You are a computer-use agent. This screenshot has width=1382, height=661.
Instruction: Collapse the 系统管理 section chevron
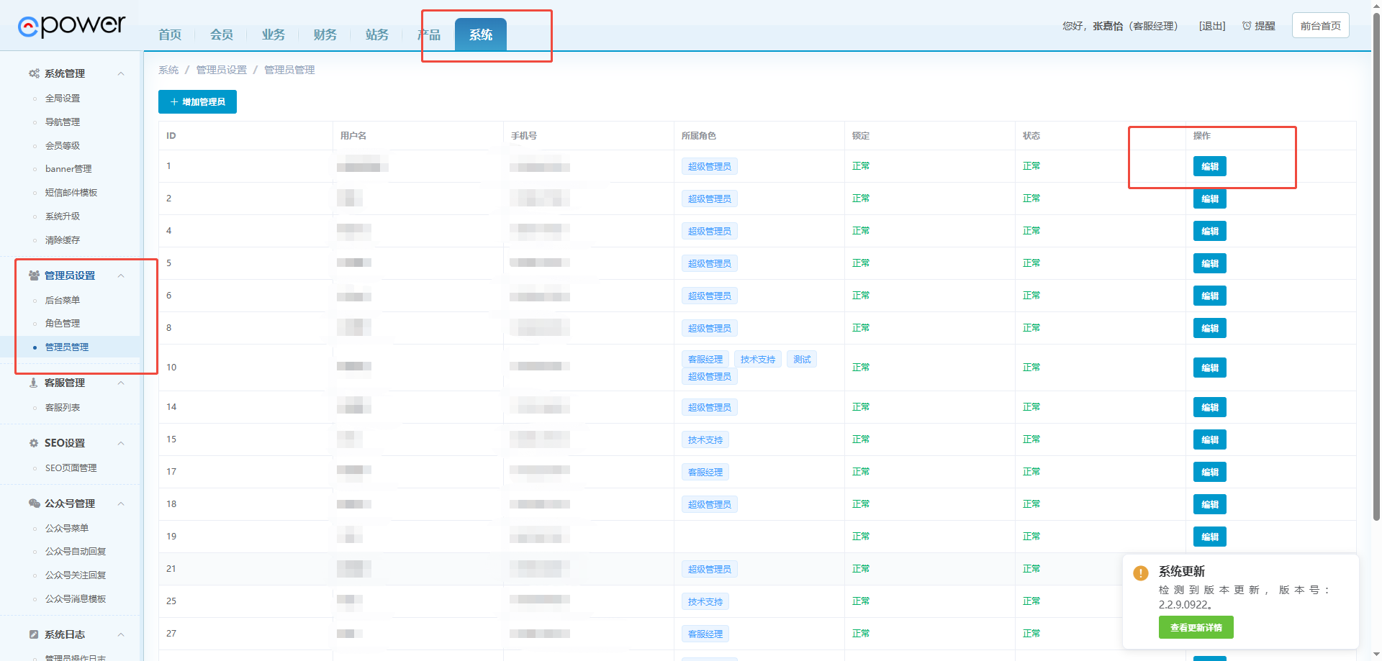pos(121,73)
